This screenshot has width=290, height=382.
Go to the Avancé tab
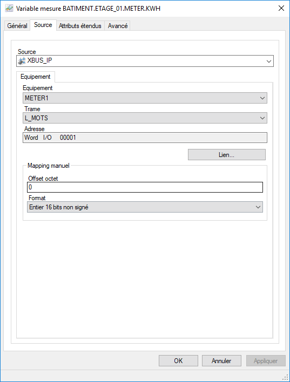(x=118, y=25)
